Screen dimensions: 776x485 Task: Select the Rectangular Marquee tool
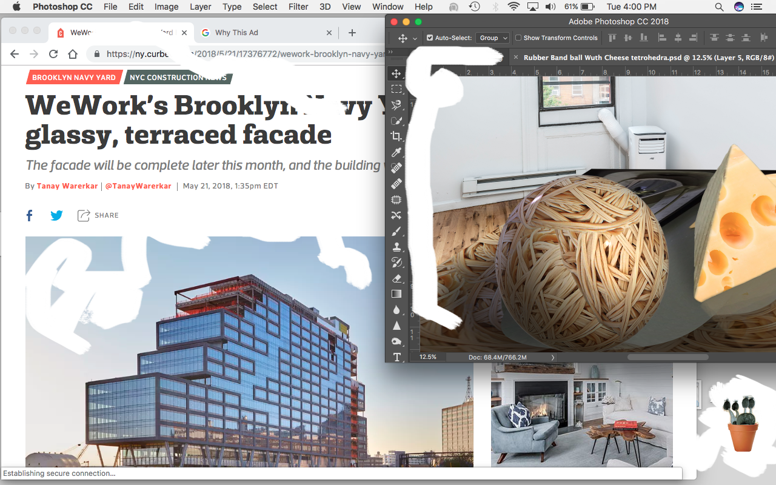tap(396, 89)
